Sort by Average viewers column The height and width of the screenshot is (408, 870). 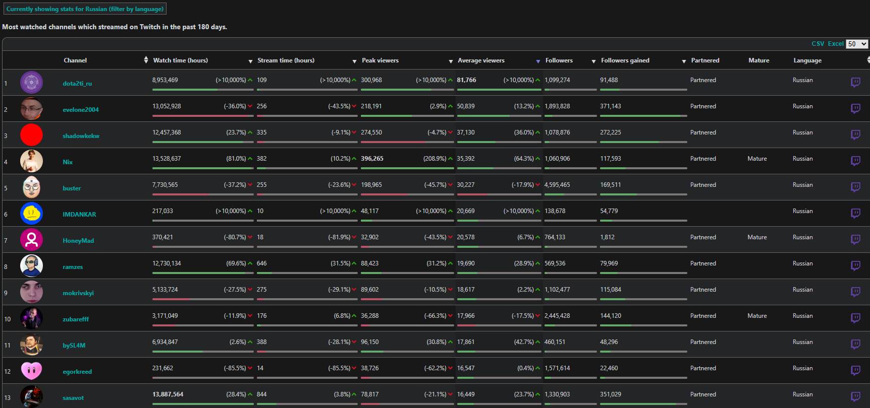click(481, 60)
